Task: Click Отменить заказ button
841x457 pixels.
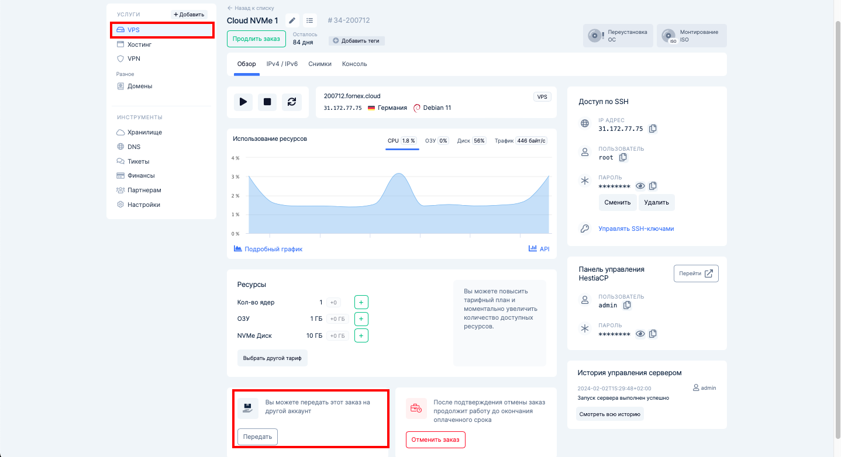Action: click(x=436, y=439)
